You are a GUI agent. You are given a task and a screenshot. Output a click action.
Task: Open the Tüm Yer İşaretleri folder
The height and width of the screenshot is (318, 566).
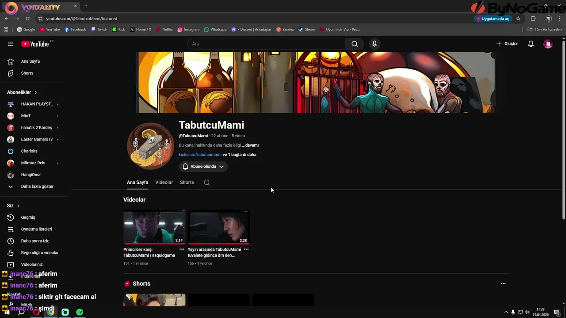tap(545, 30)
